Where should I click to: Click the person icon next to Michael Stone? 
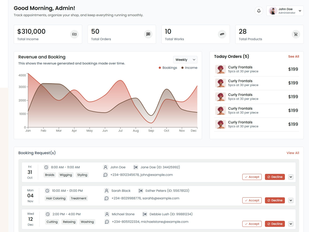[107, 214]
